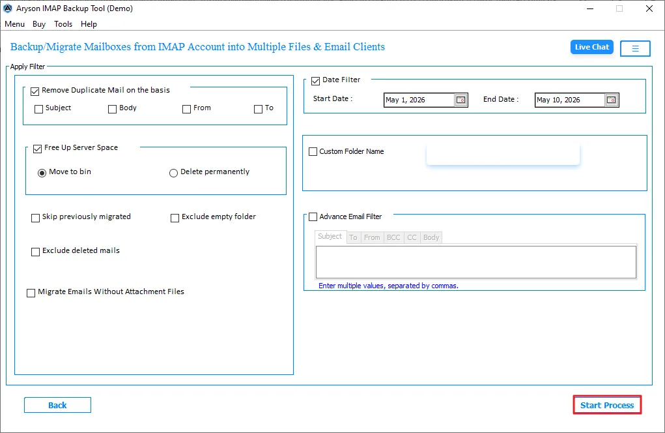
Task: Enable Exclude empty folder option
Action: pos(175,218)
